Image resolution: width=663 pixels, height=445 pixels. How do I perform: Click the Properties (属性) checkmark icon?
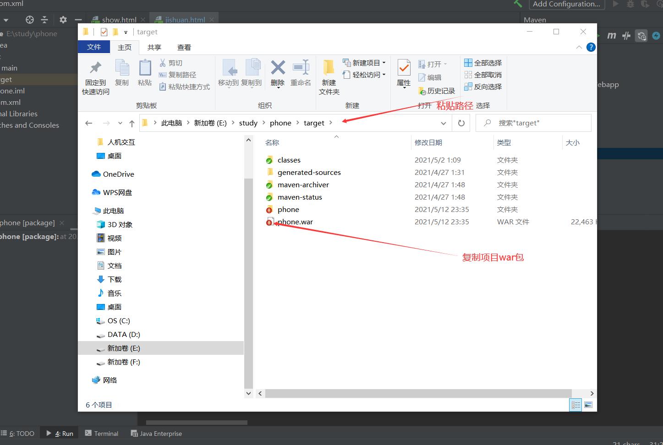(404, 68)
